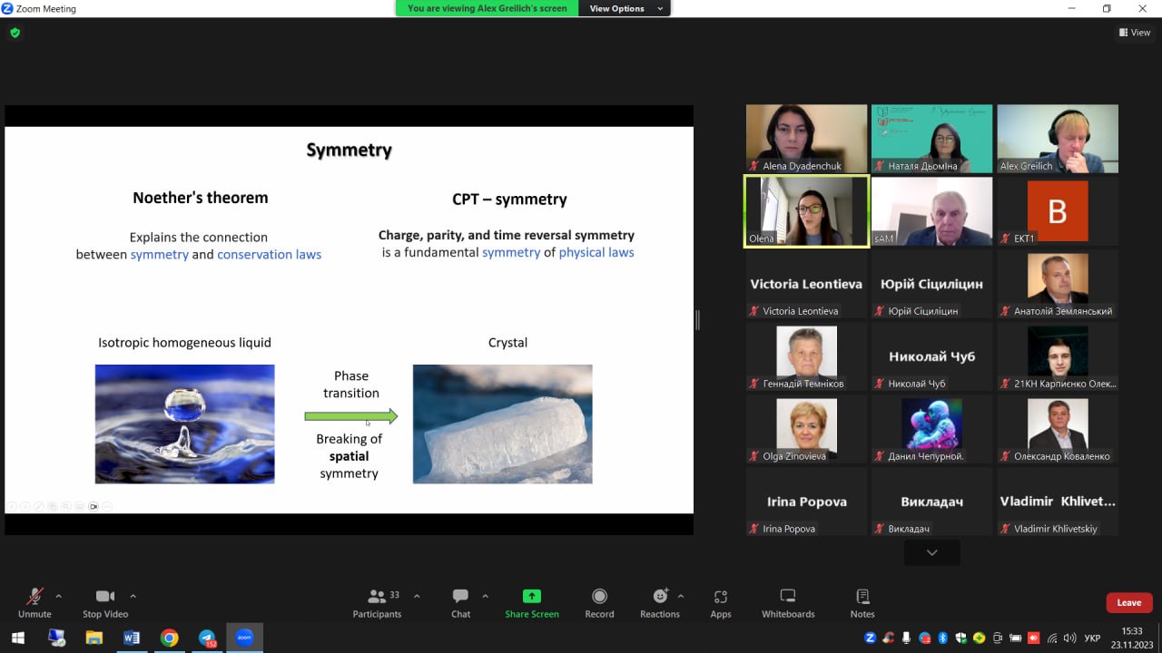
Task: Select Юрий Сицилицин's participant tile
Action: pos(931,284)
